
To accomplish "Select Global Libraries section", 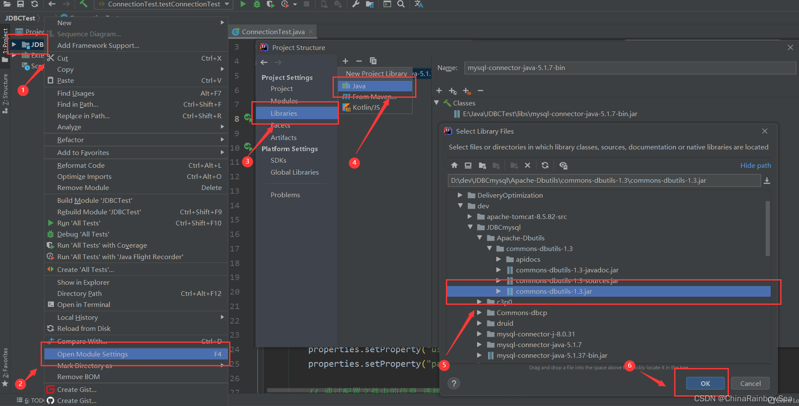I will [295, 172].
